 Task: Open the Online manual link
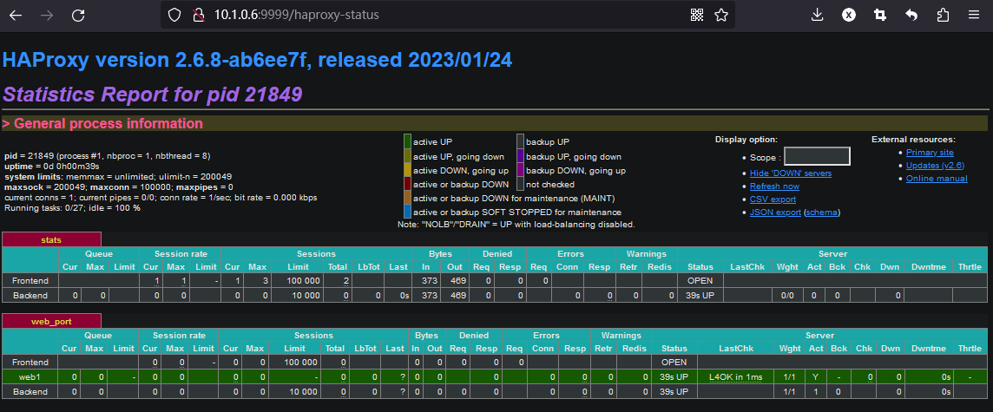tap(937, 179)
